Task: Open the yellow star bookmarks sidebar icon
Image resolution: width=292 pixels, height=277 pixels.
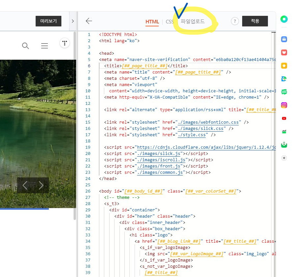Action: (x=284, y=66)
